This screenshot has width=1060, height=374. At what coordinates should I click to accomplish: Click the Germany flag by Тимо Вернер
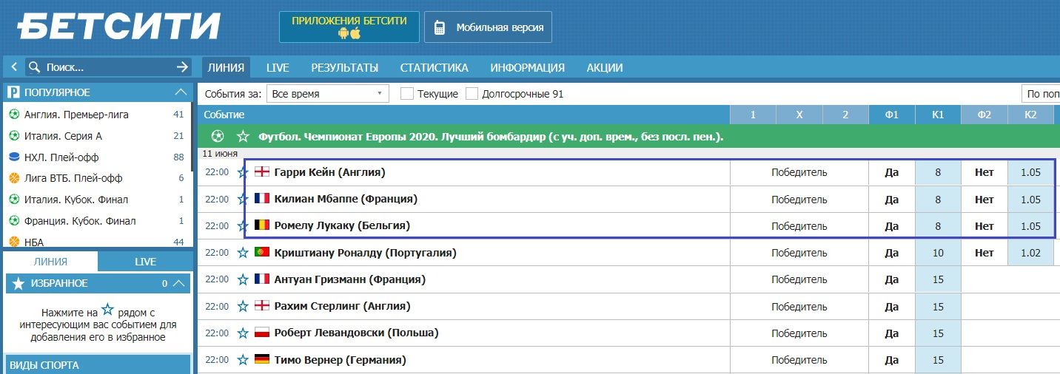tap(262, 360)
